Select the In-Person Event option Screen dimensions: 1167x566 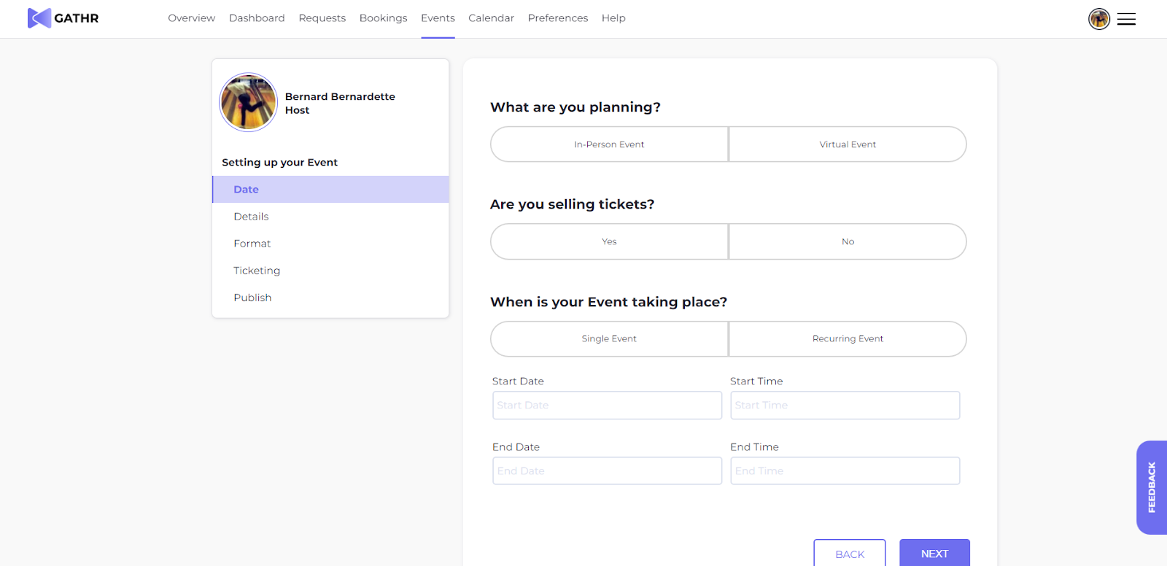[609, 144]
